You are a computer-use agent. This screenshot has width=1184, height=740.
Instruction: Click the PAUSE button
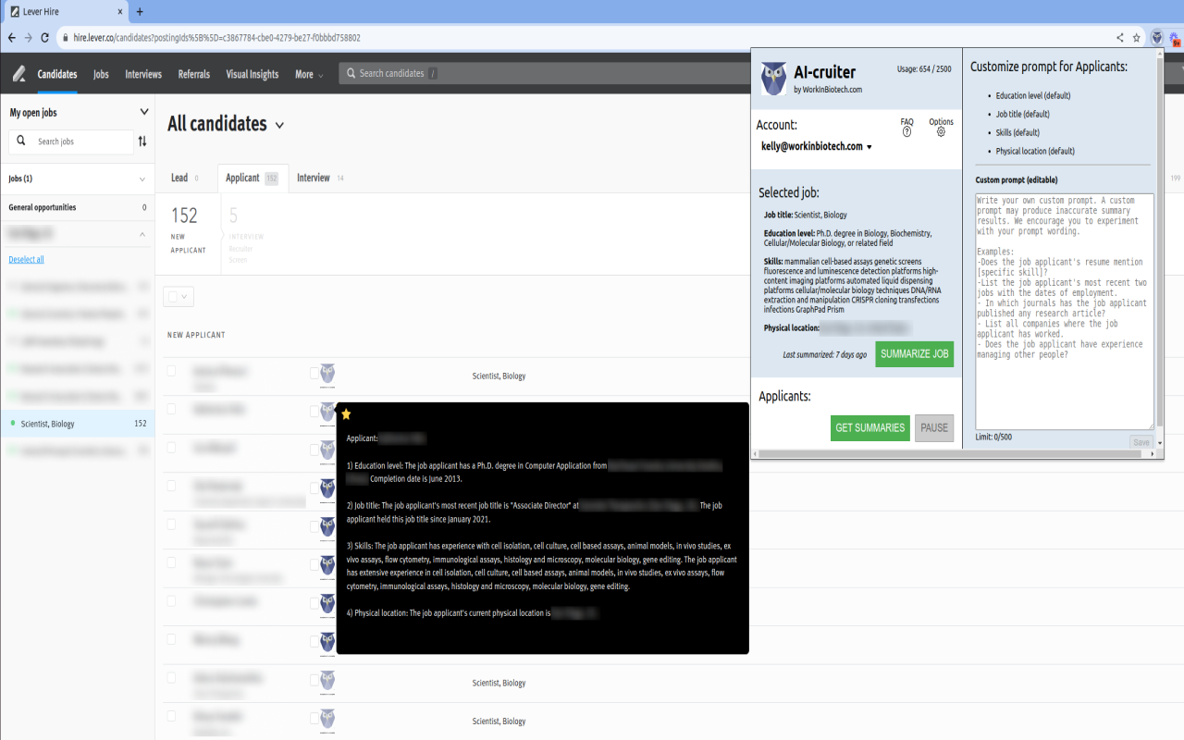(x=934, y=428)
